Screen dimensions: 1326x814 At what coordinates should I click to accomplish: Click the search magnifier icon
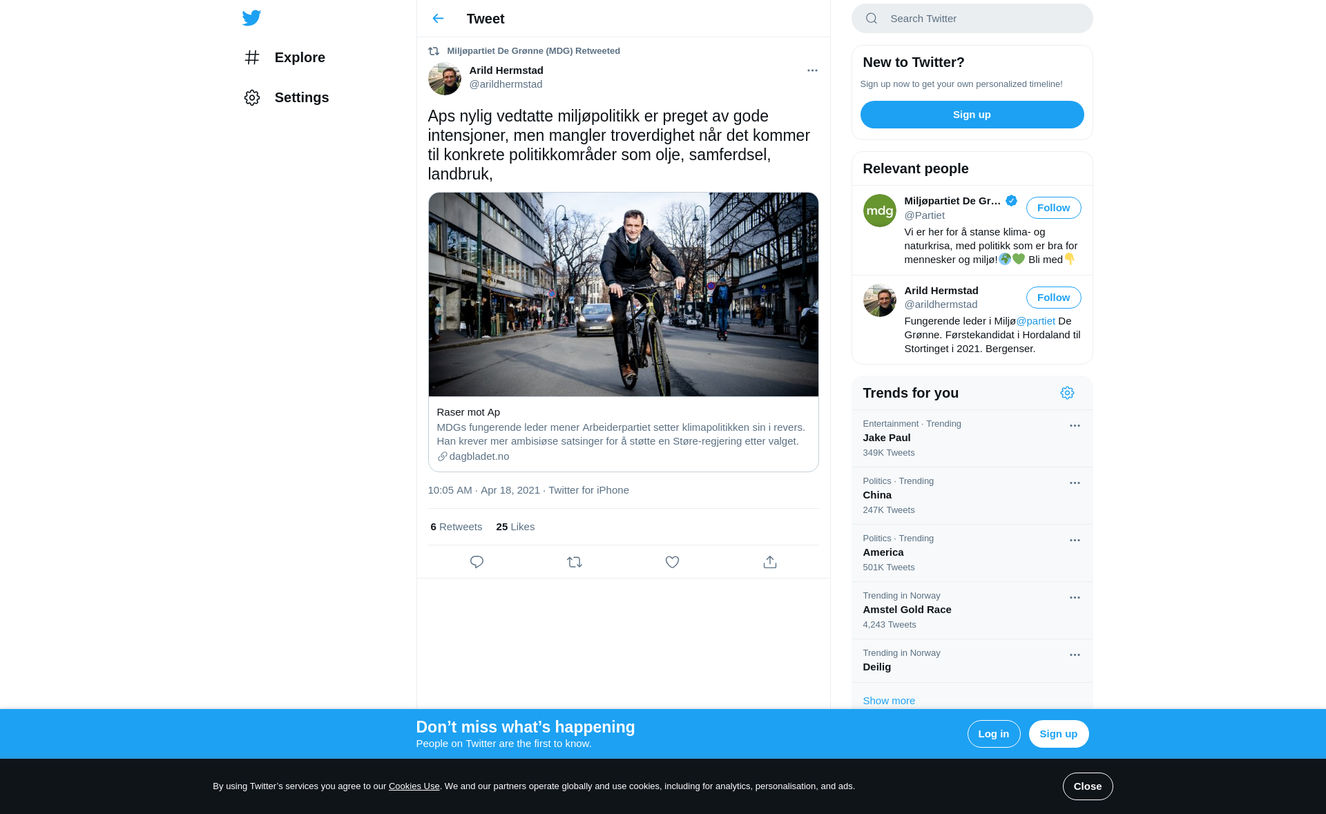tap(872, 19)
